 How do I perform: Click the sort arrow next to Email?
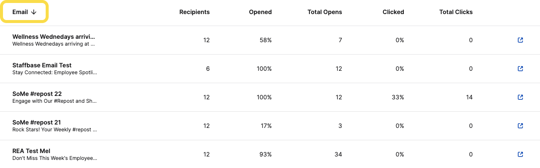[34, 12]
